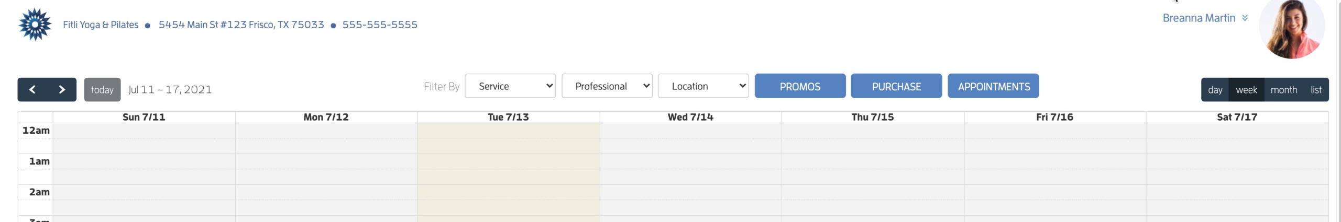The height and width of the screenshot is (222, 1341).
Task: Open the Service filter dropdown
Action: click(510, 86)
